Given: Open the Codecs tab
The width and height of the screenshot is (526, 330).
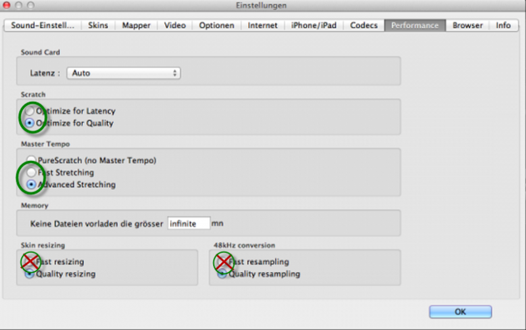Looking at the screenshot, I should pos(364,26).
